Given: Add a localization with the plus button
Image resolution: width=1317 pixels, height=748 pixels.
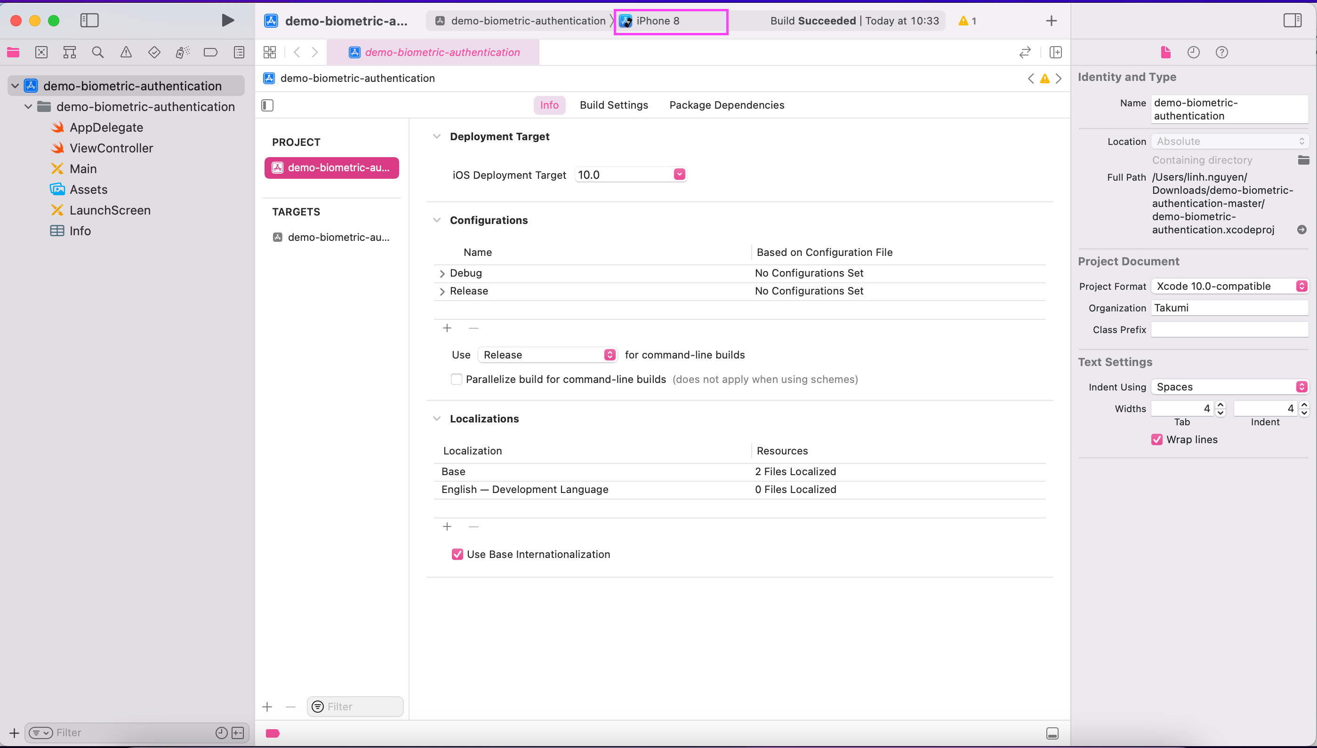Looking at the screenshot, I should pyautogui.click(x=447, y=526).
